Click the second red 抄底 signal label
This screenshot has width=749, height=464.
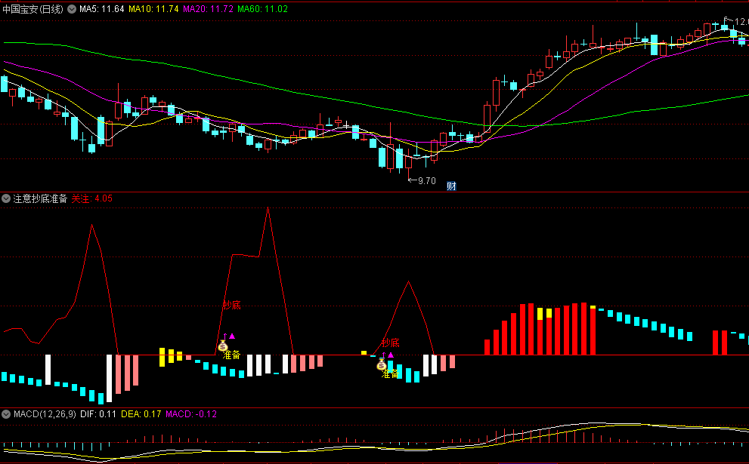pos(390,343)
